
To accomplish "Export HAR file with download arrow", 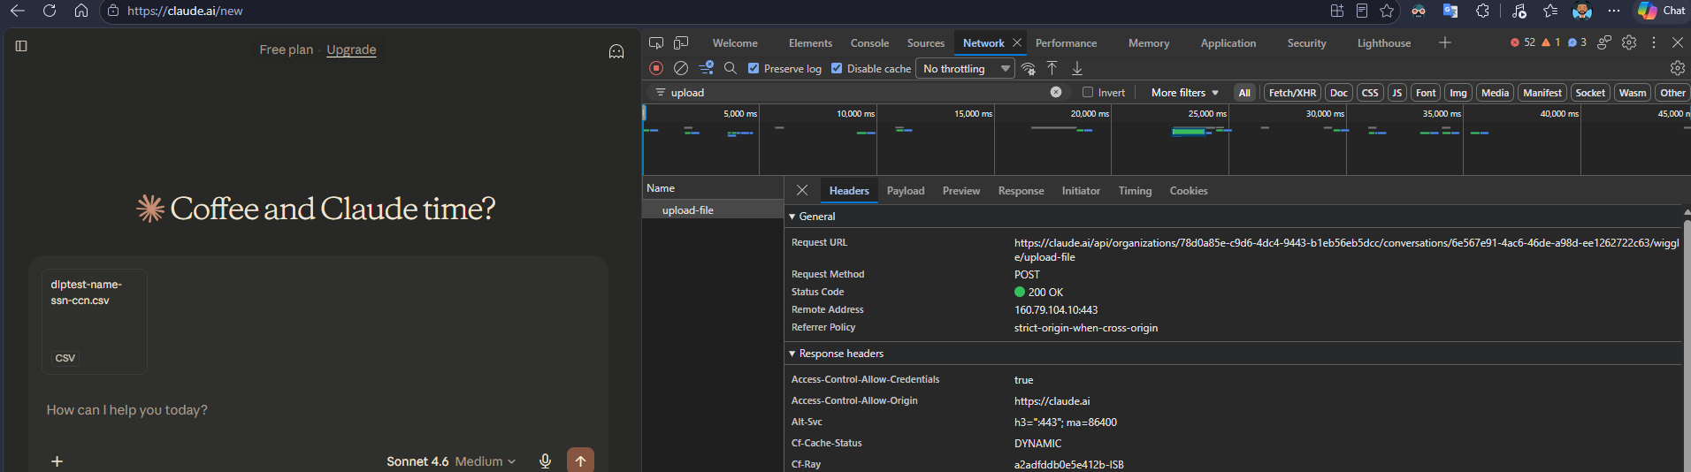I will click(x=1077, y=68).
